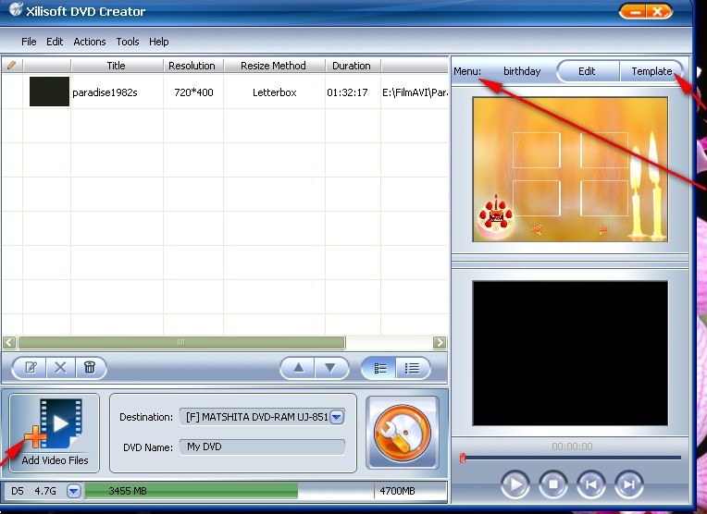Switch to plain list view mode
This screenshot has width=707, height=514.
pos(412,369)
